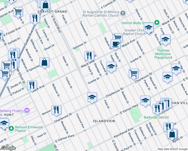The height and width of the screenshot is (151, 188).
Task: Select the school marker left of Burns Ave
Action: [x=167, y=77]
